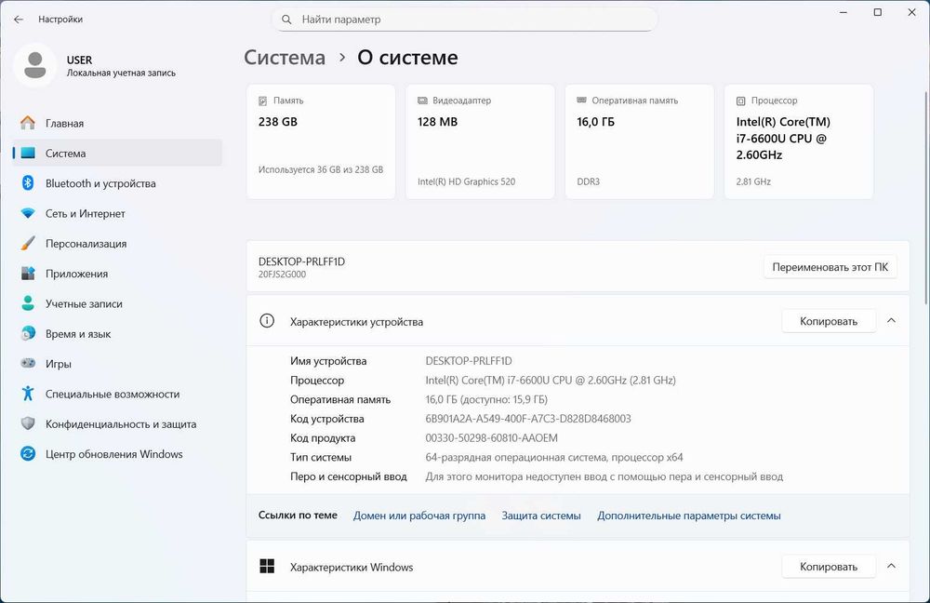
Task: Click the Rename this PC button
Action: point(830,267)
